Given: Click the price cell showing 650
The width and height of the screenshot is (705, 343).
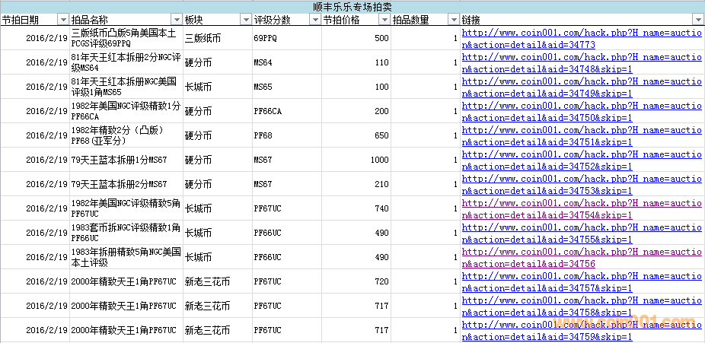Looking at the screenshot, I should (x=356, y=135).
